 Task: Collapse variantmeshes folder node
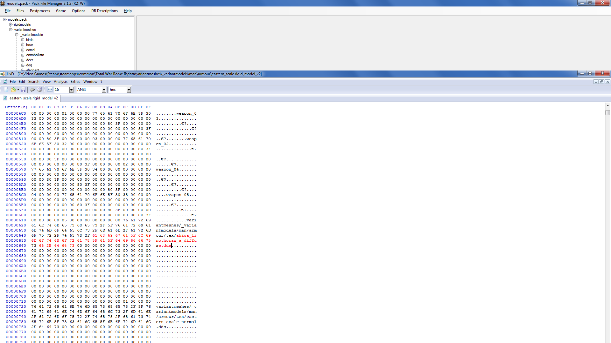tap(11, 30)
